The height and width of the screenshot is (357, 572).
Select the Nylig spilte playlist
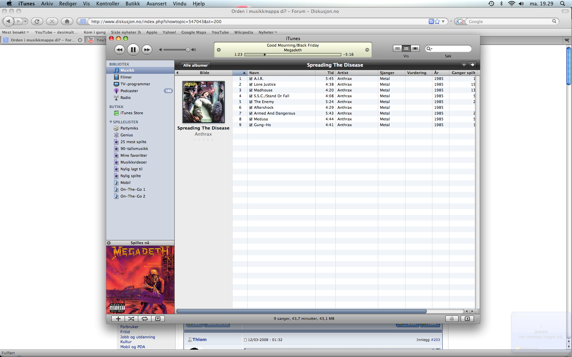(x=140, y=176)
